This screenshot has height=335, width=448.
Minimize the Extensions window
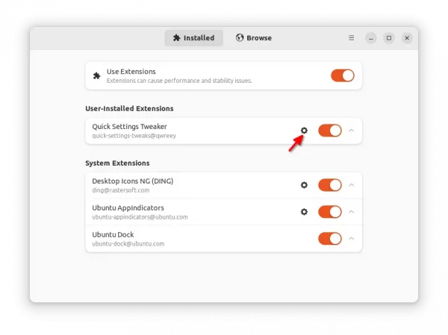[371, 38]
